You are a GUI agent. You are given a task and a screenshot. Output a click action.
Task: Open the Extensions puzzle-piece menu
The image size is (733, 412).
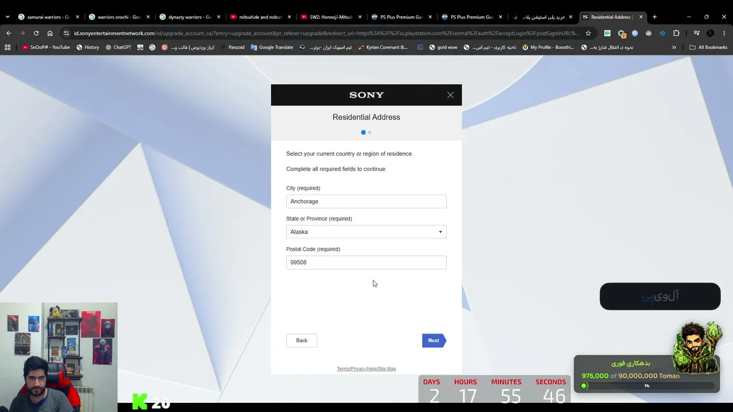click(676, 33)
